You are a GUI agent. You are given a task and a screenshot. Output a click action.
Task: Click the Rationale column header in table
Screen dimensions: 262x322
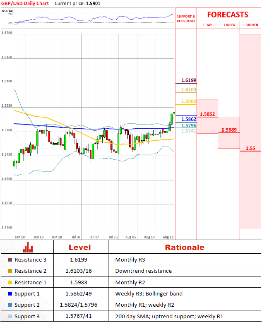click(185, 248)
